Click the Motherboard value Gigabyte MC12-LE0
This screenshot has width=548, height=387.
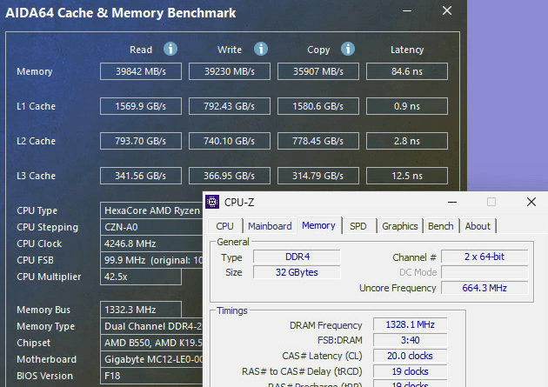[151, 359]
